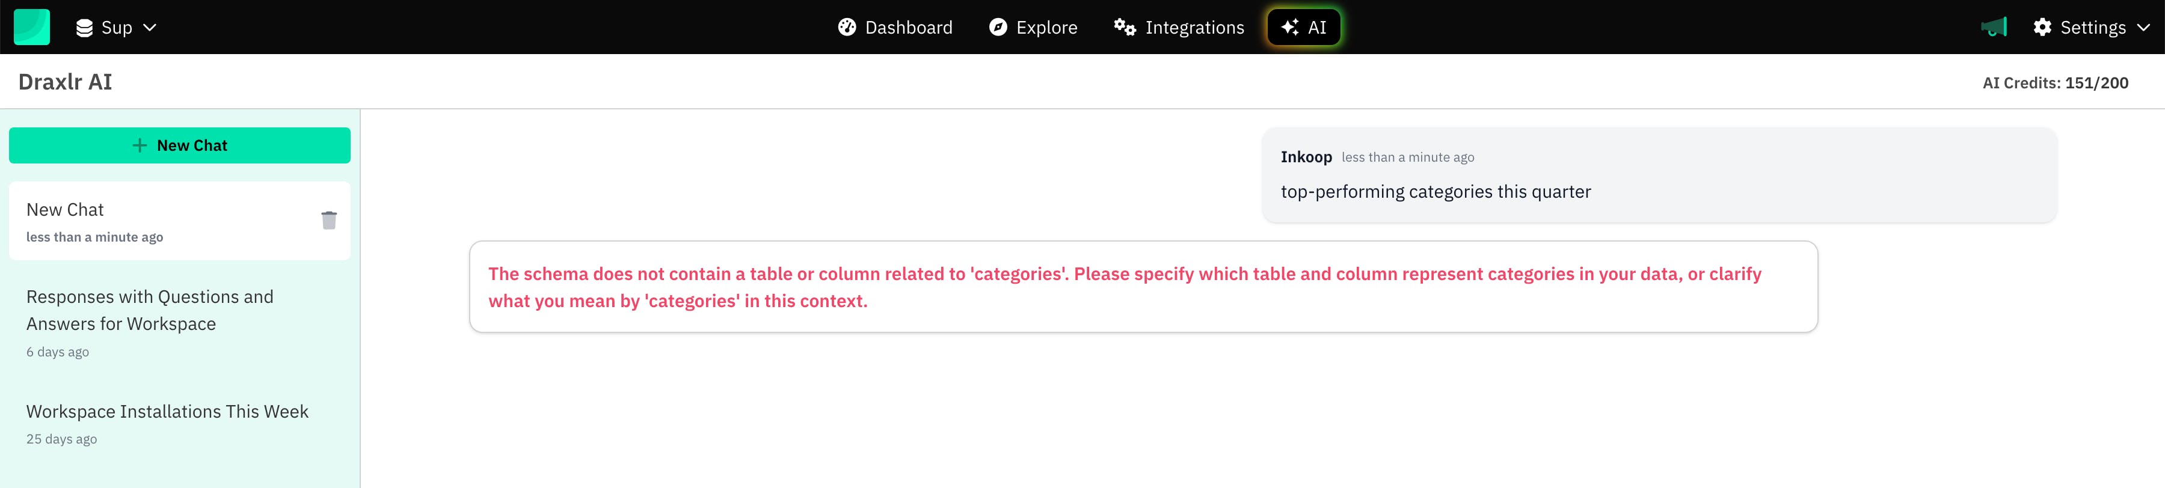Click the Dashboard palette icon
Screen dimensions: 2165x488
[x=846, y=27]
